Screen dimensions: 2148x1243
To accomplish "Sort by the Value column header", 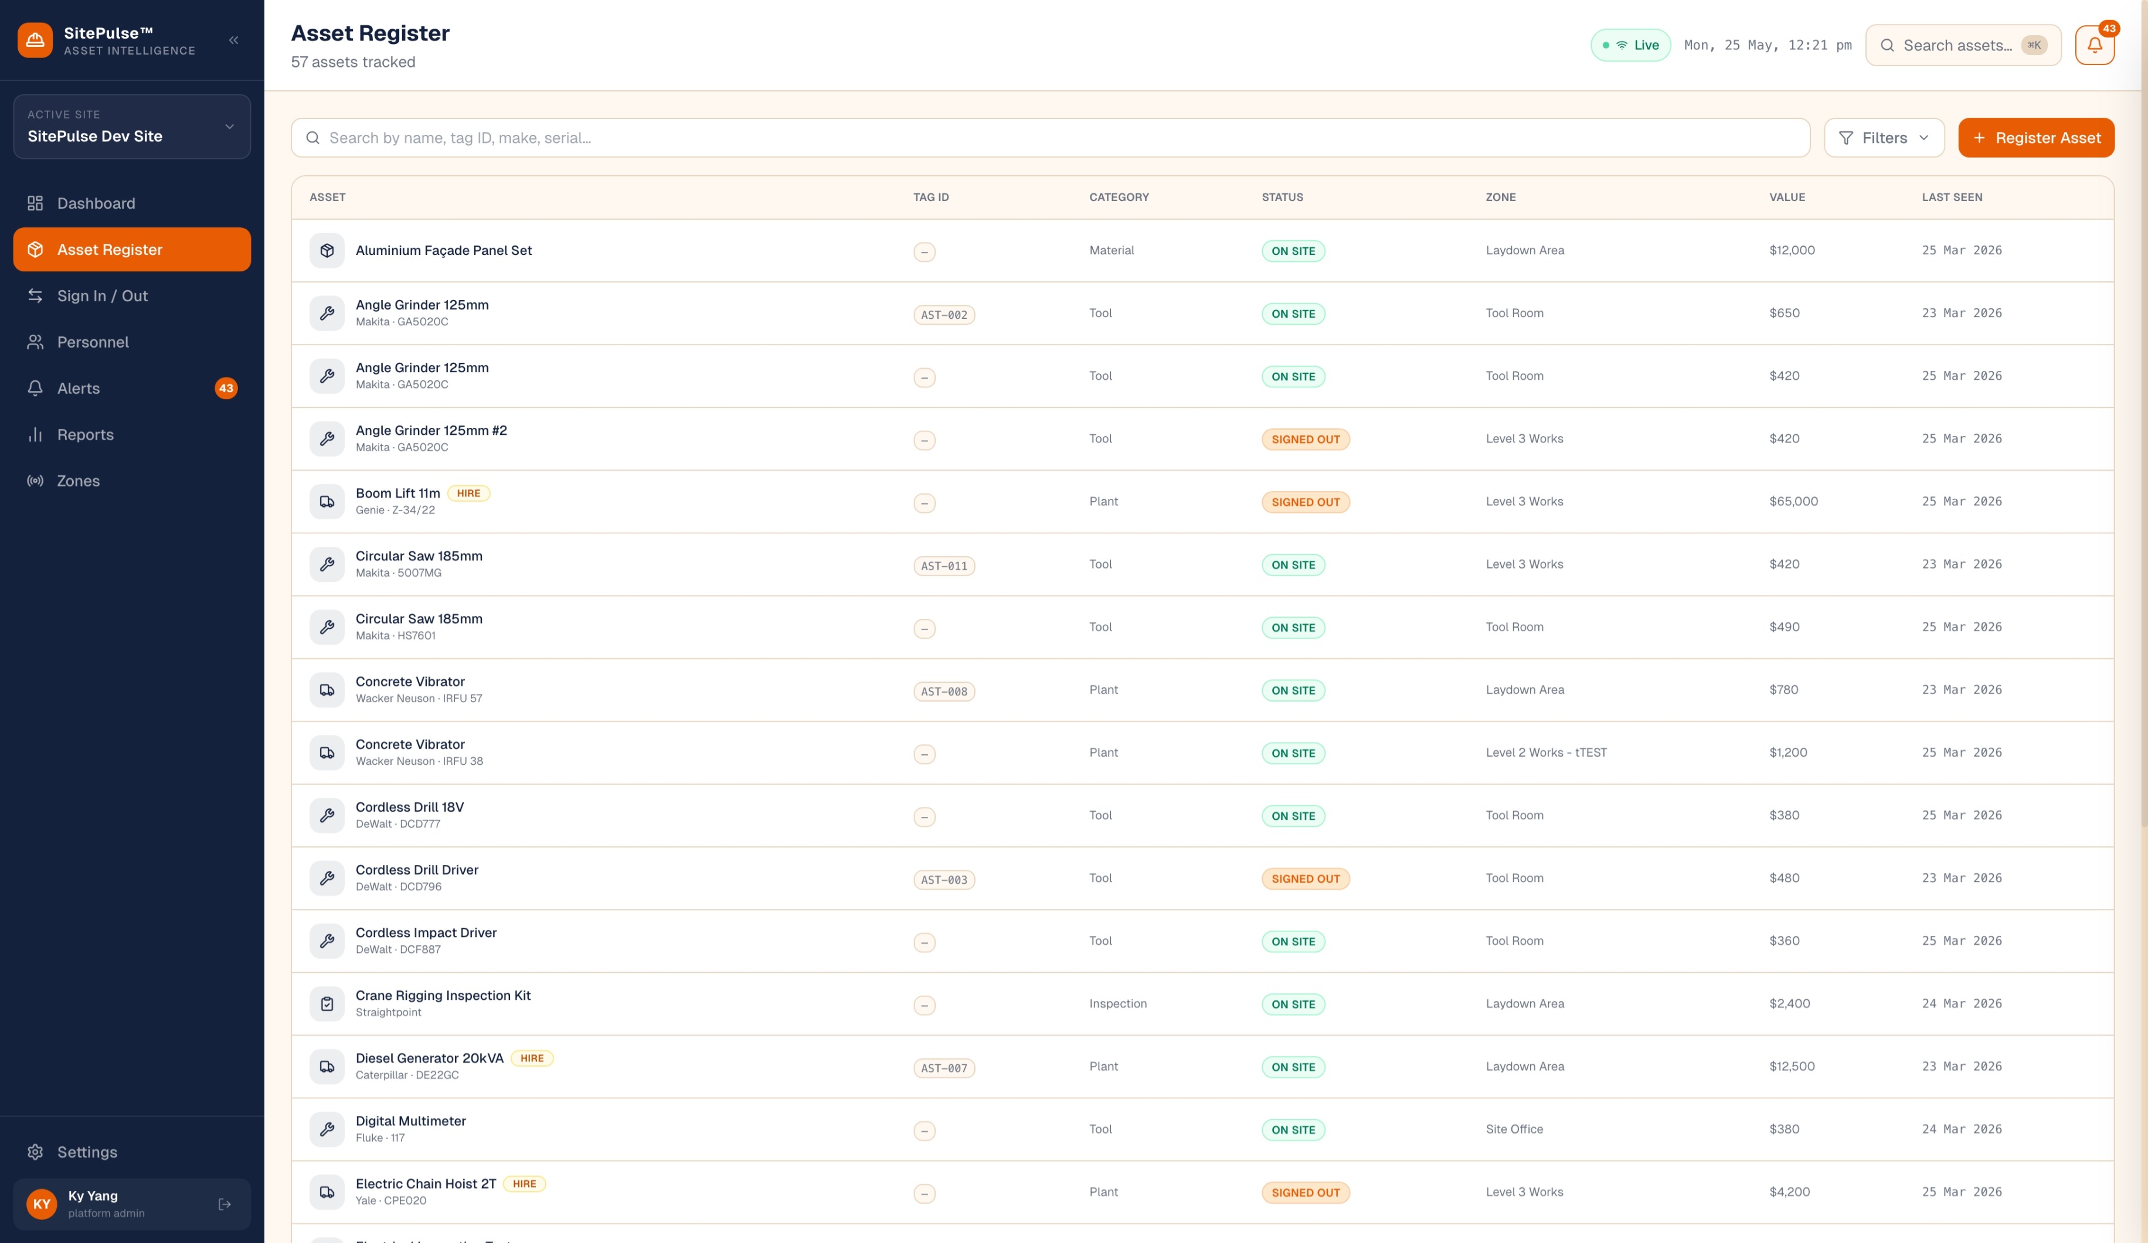I will coord(1787,197).
